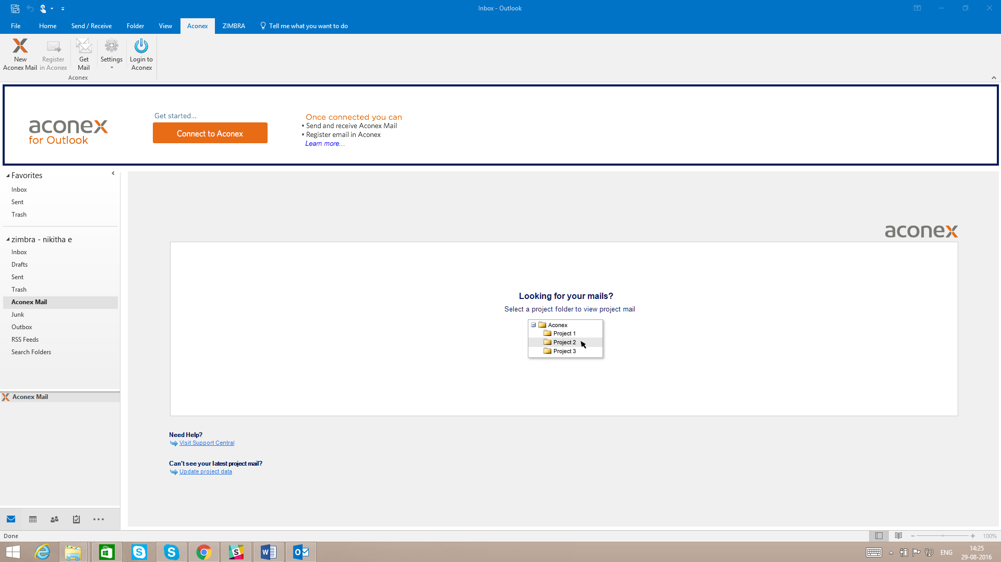Open more navigation options ellipsis
Screen dimensions: 1001x562
(x=99, y=519)
